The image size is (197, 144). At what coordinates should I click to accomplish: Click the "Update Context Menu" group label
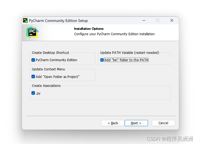(49, 69)
